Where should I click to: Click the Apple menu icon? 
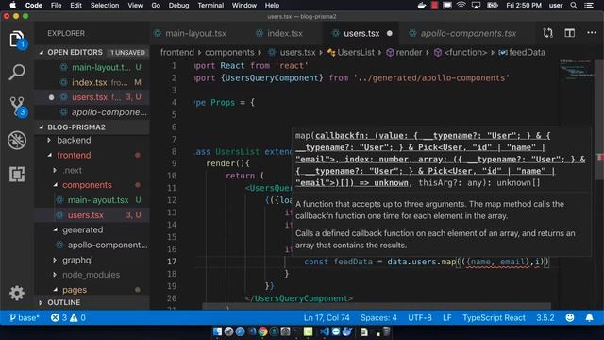click(12, 6)
